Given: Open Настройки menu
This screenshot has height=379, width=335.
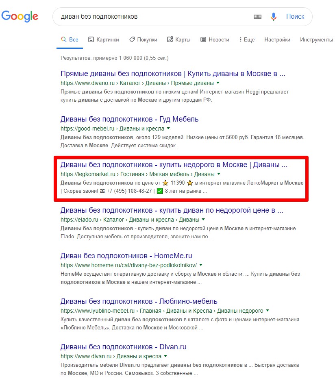Looking at the screenshot, I should point(277,39).
